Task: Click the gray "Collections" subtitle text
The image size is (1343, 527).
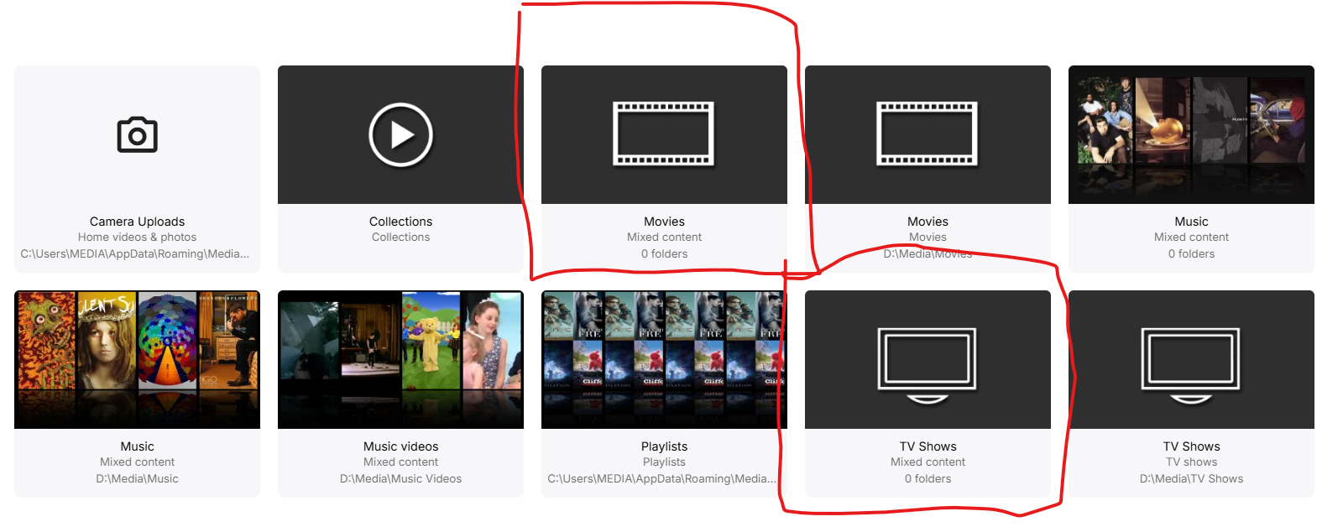Action: pos(400,237)
